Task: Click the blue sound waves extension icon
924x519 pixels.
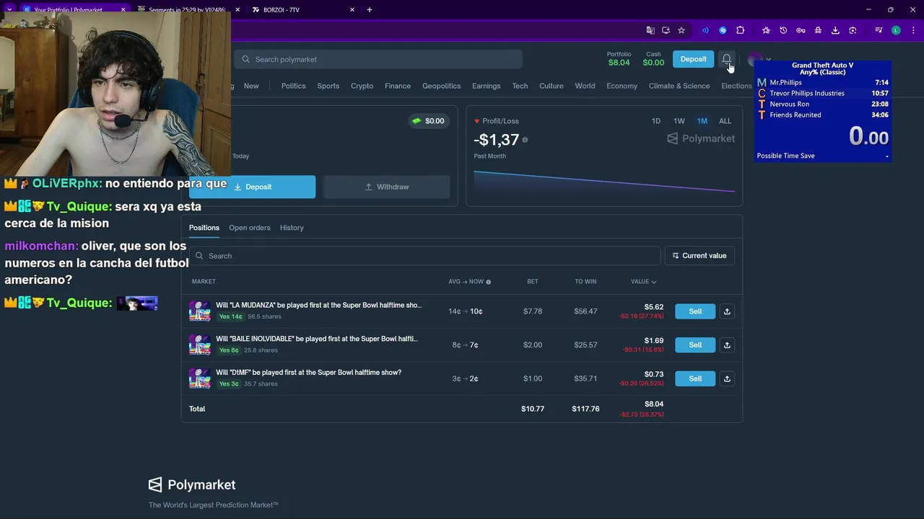Action: coord(705,30)
